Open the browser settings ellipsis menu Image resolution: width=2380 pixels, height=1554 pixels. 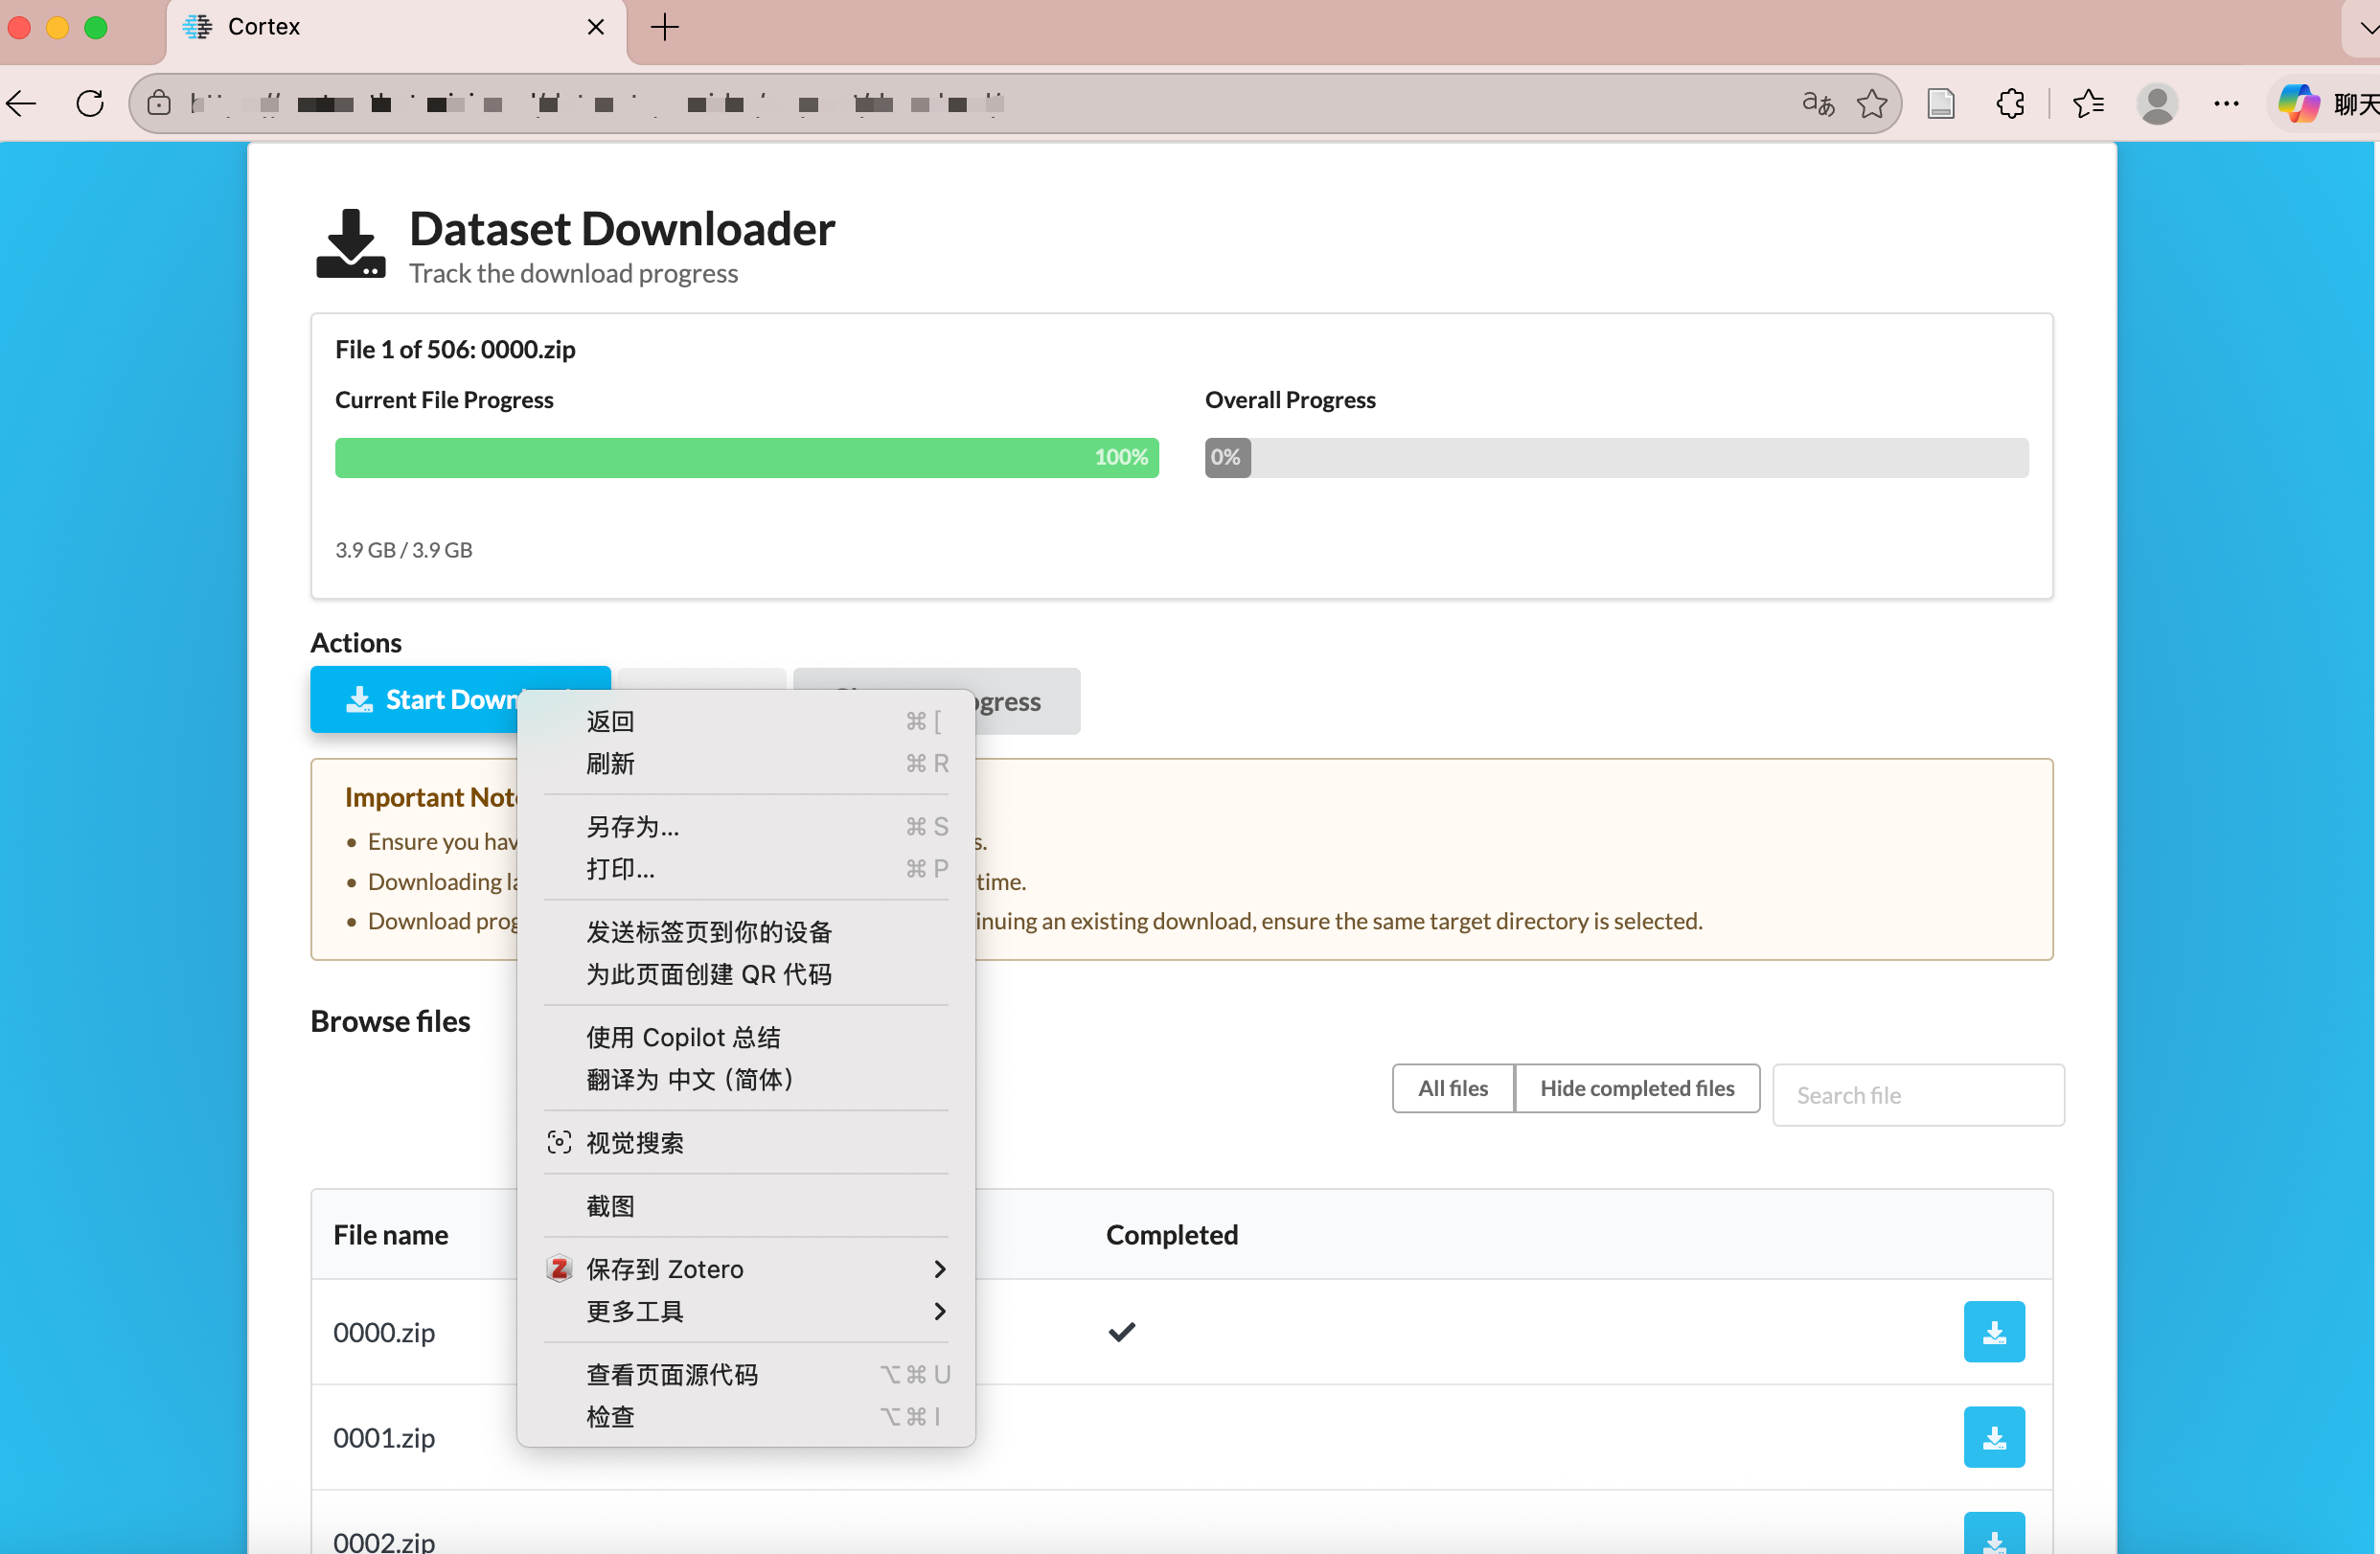click(x=2226, y=103)
